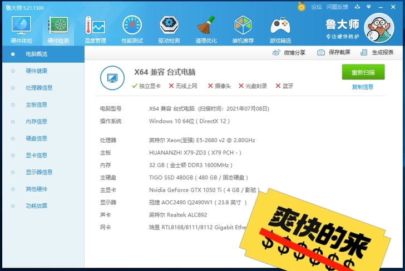This screenshot has width=405, height=271.
Task: Select 内存信息 in sidebar
Action: click(43, 122)
